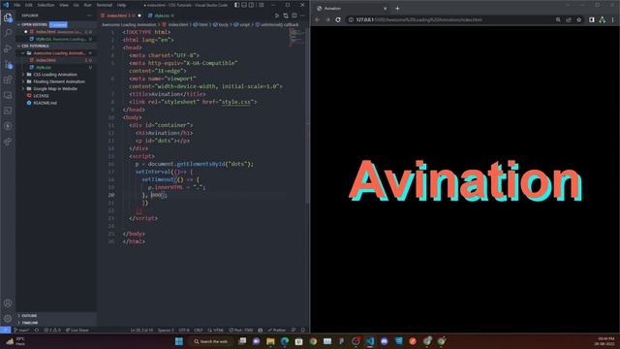The width and height of the screenshot is (620, 349).
Task: Switch to the index.html editor tab
Action: pyautogui.click(x=118, y=16)
